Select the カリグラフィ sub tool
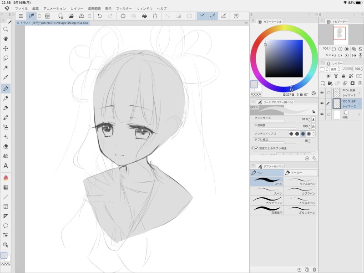364x273 pixels. click(x=267, y=201)
